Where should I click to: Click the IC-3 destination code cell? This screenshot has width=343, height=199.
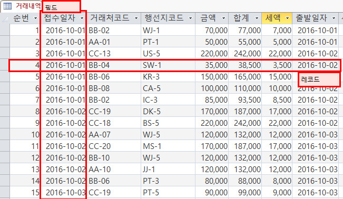coord(168,100)
